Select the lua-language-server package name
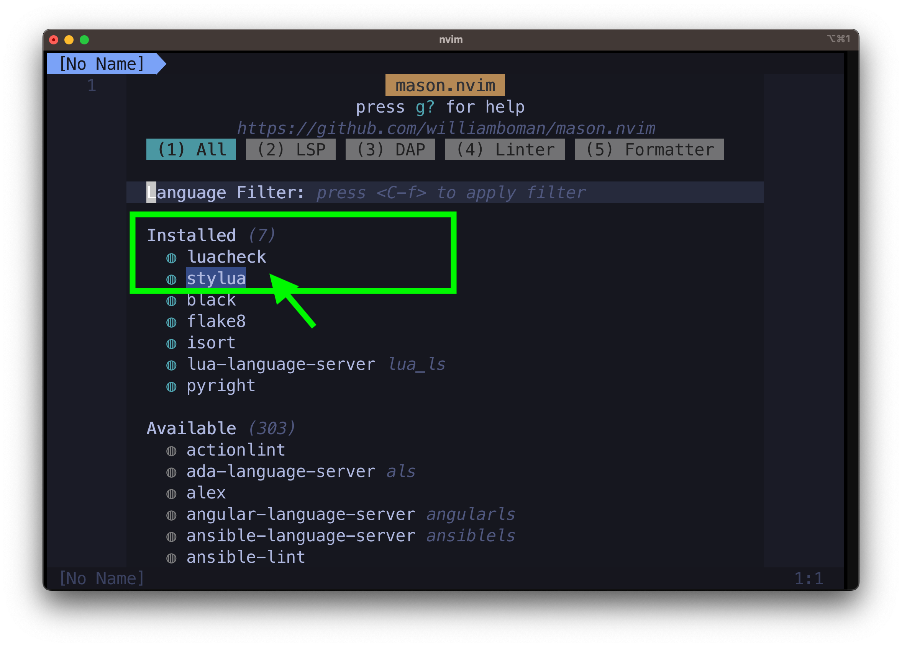Image resolution: width=902 pixels, height=647 pixels. [281, 364]
